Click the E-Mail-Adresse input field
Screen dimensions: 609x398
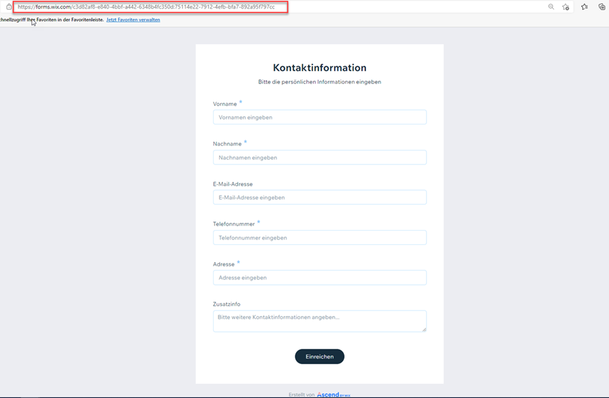tap(319, 197)
